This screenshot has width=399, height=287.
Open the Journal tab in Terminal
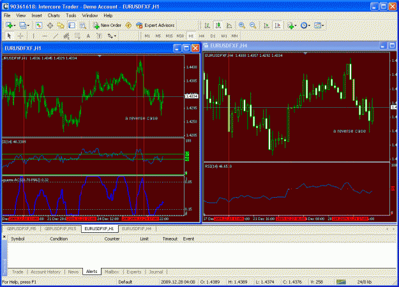(x=156, y=272)
